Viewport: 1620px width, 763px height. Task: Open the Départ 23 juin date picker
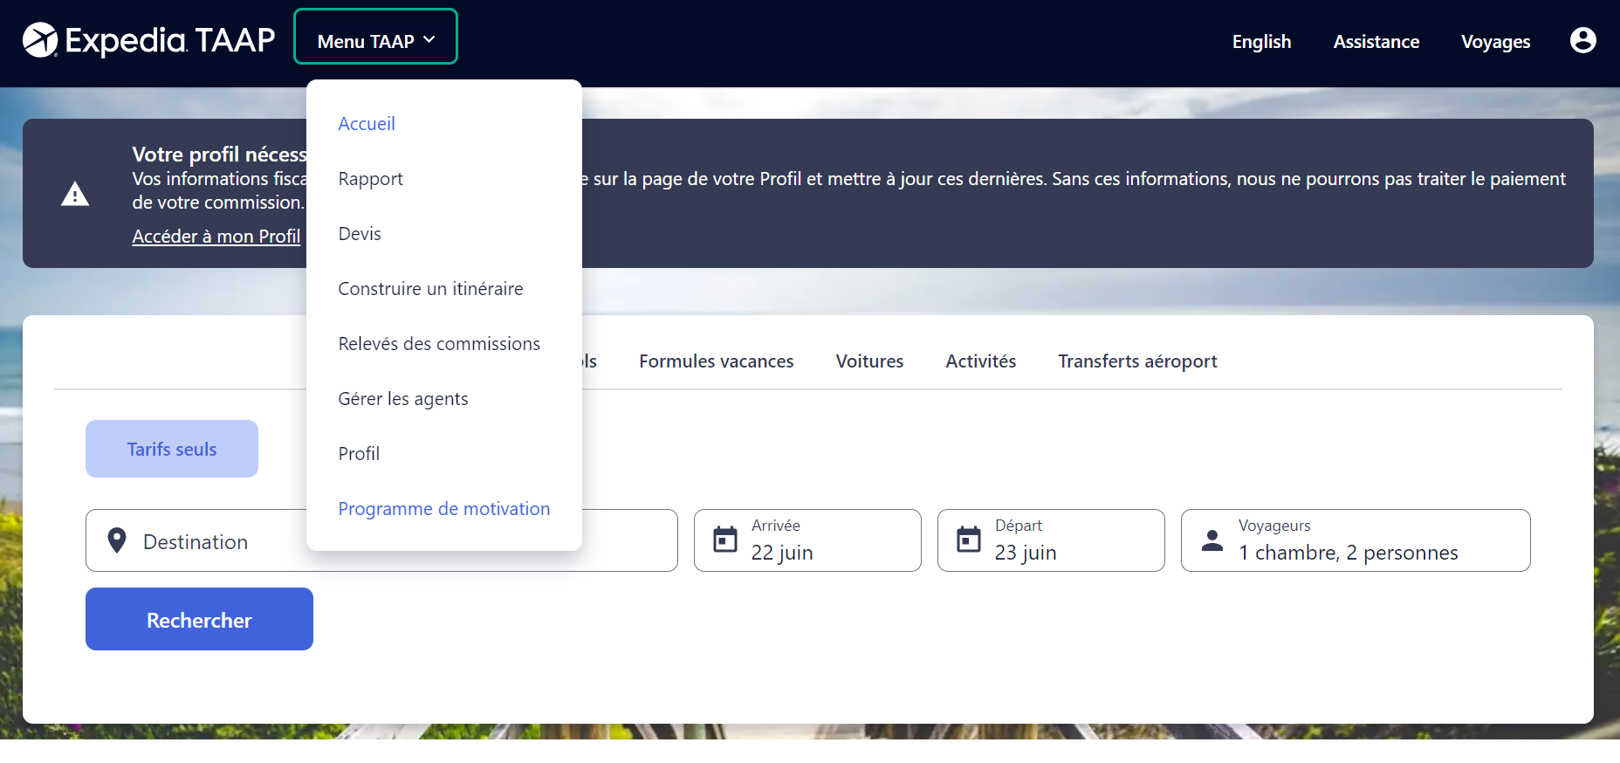pos(1051,540)
